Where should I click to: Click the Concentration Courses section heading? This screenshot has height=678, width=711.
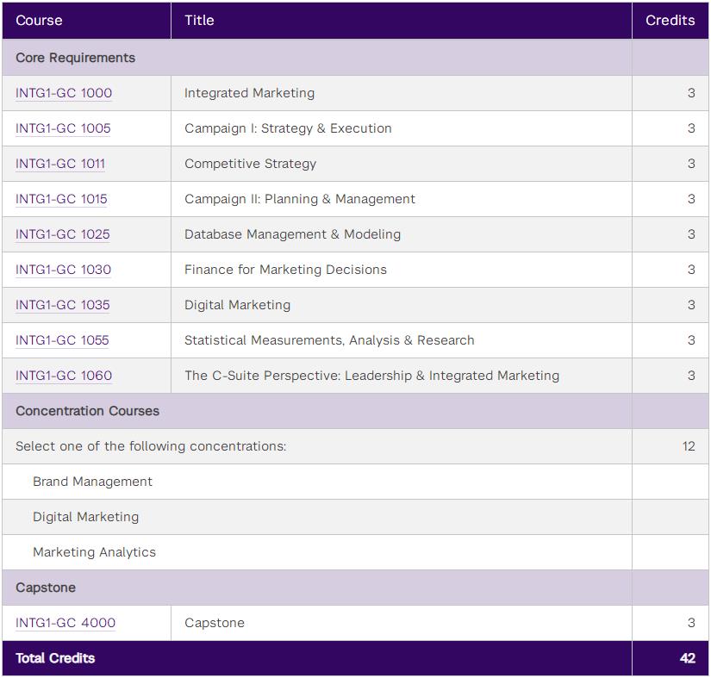88,411
